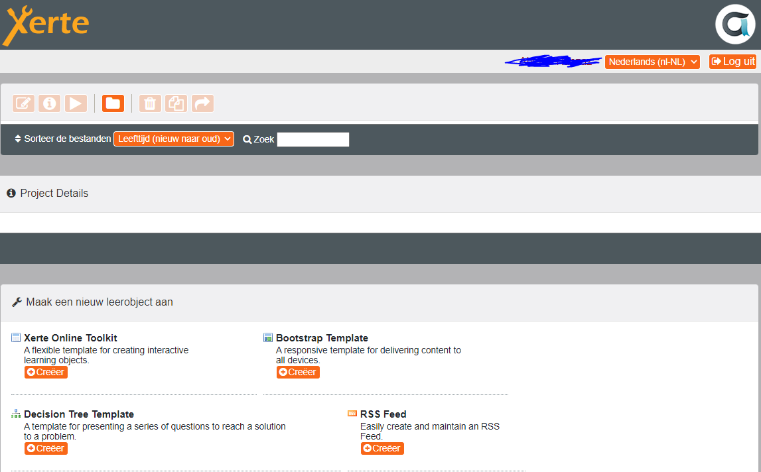This screenshot has height=472, width=761.
Task: Click the Project Details heading
Action: click(54, 193)
